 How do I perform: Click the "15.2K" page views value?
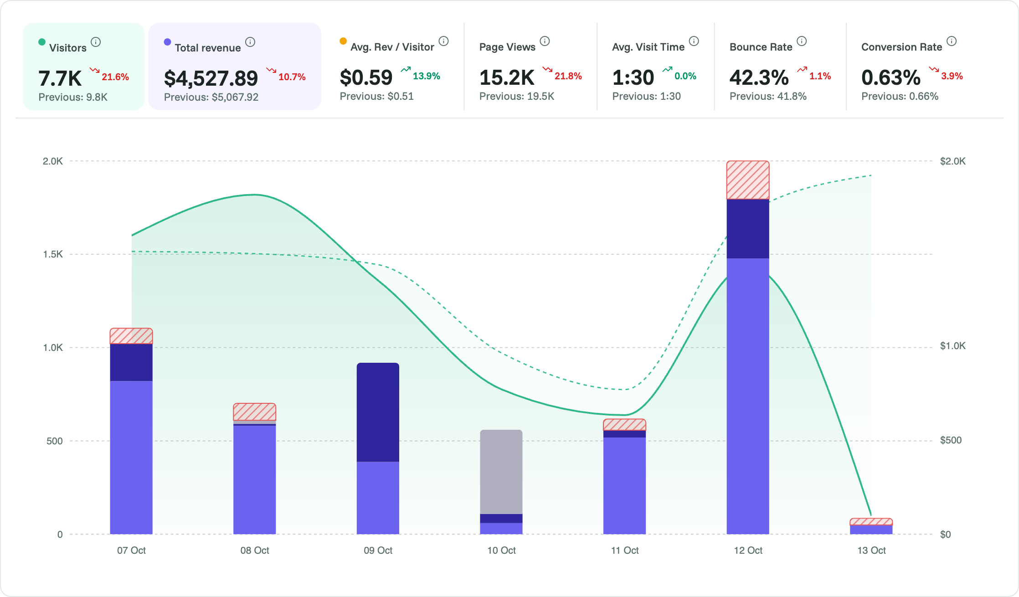(507, 77)
